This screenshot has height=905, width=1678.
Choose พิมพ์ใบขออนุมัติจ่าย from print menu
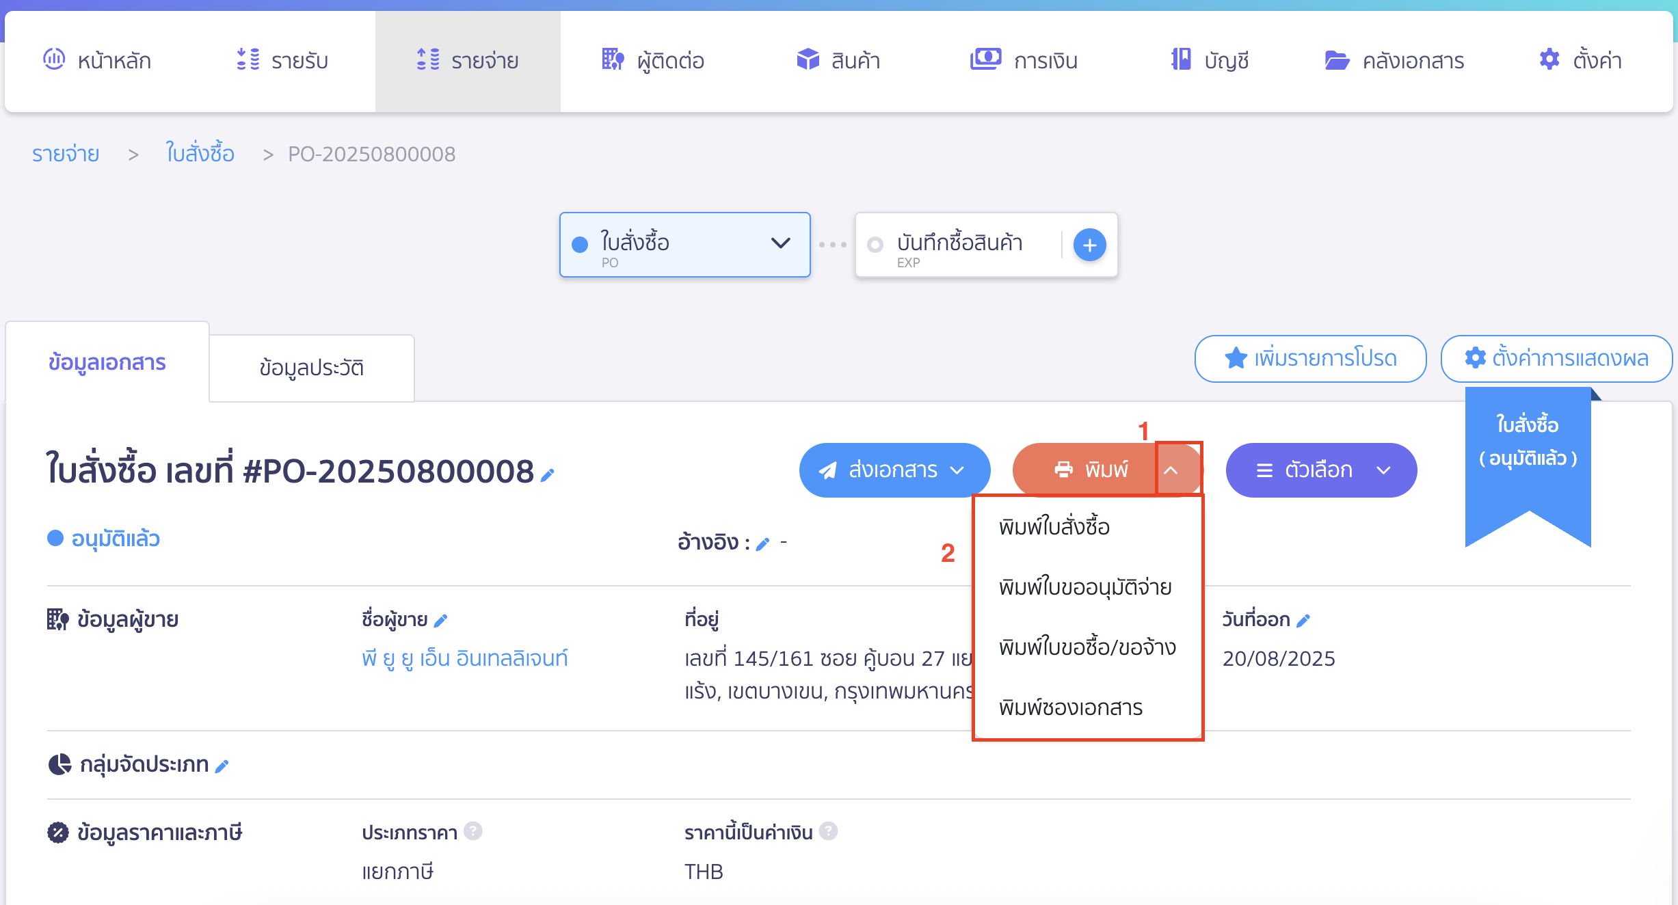tap(1088, 587)
